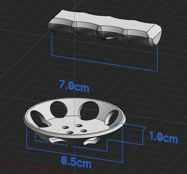The height and width of the screenshot is (174, 187).
Task: Select the left large circular hole in bowl
Action: click(x=58, y=109)
